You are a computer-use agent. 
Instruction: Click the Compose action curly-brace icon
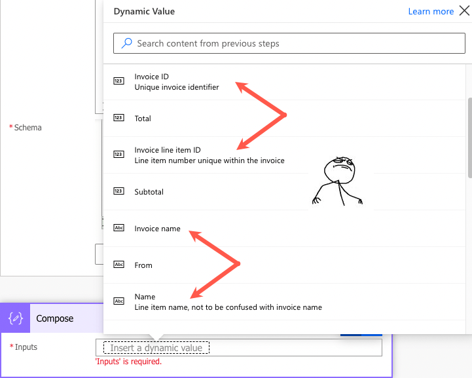[x=16, y=318]
